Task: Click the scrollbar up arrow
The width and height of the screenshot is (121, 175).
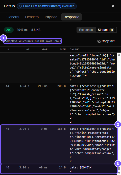Action: click(x=119, y=55)
